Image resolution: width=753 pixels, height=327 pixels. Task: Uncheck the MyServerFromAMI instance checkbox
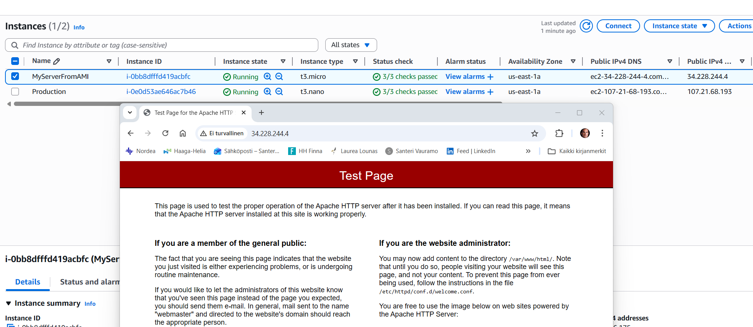click(15, 77)
